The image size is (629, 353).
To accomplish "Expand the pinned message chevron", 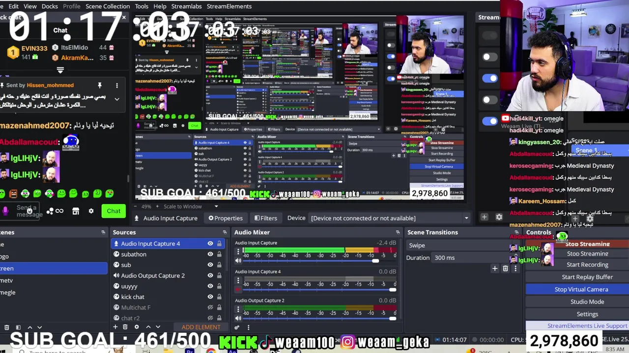I will (117, 99).
